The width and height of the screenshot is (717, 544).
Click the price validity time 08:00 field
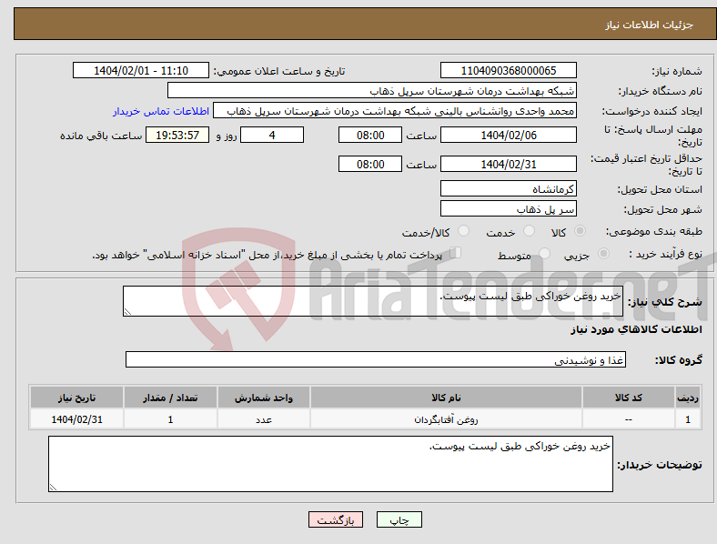[370, 164]
